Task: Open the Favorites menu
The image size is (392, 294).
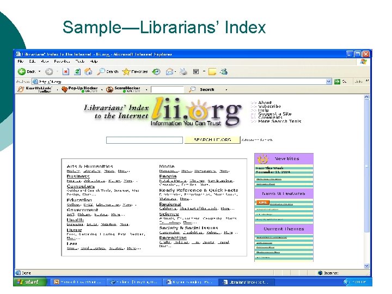Action: coord(62,61)
